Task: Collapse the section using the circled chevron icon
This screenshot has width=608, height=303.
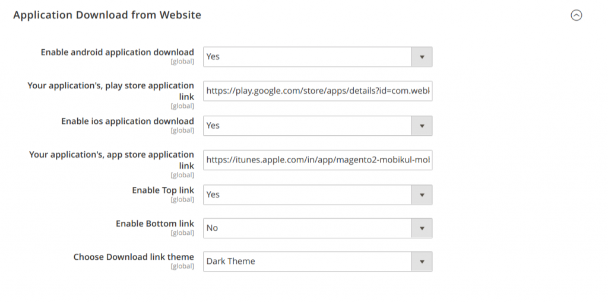Action: tap(576, 15)
